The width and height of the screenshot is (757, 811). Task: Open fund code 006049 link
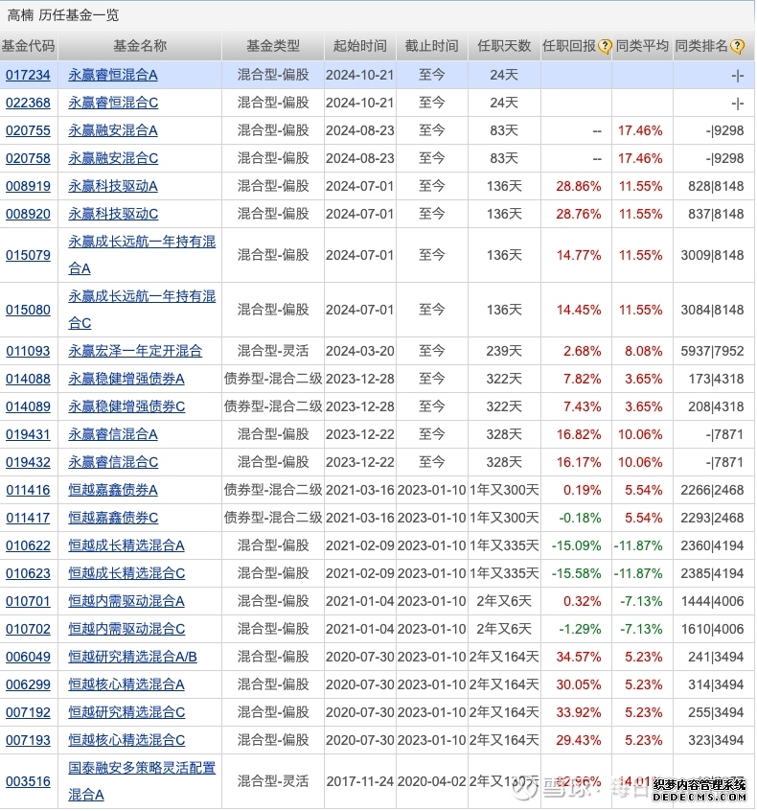coord(28,658)
